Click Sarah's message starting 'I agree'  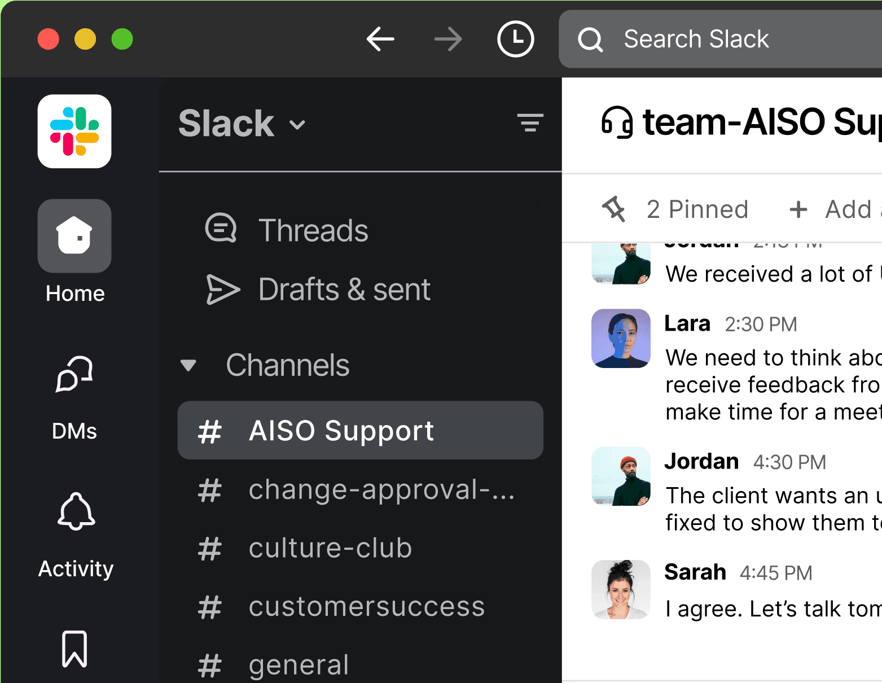[773, 609]
